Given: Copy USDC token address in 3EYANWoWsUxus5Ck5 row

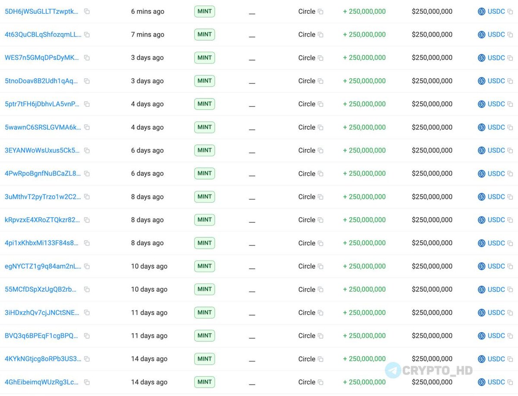Looking at the screenshot, I should tap(510, 150).
